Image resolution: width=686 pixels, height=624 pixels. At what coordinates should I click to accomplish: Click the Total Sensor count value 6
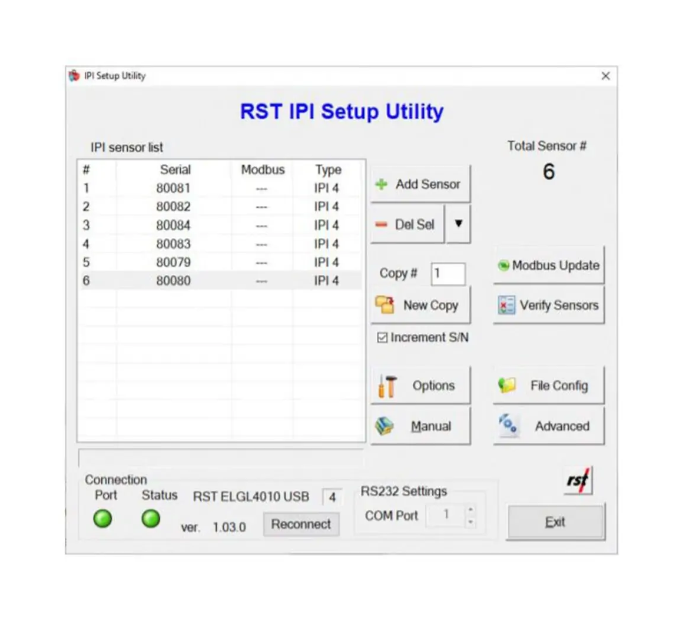click(549, 171)
